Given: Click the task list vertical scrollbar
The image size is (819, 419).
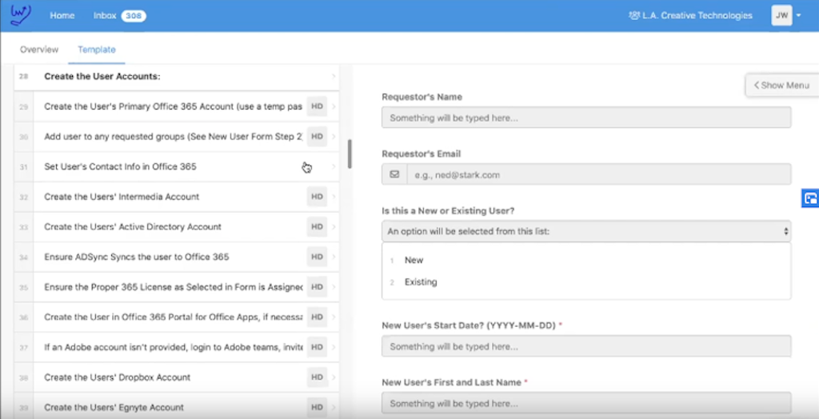Looking at the screenshot, I should click(350, 154).
